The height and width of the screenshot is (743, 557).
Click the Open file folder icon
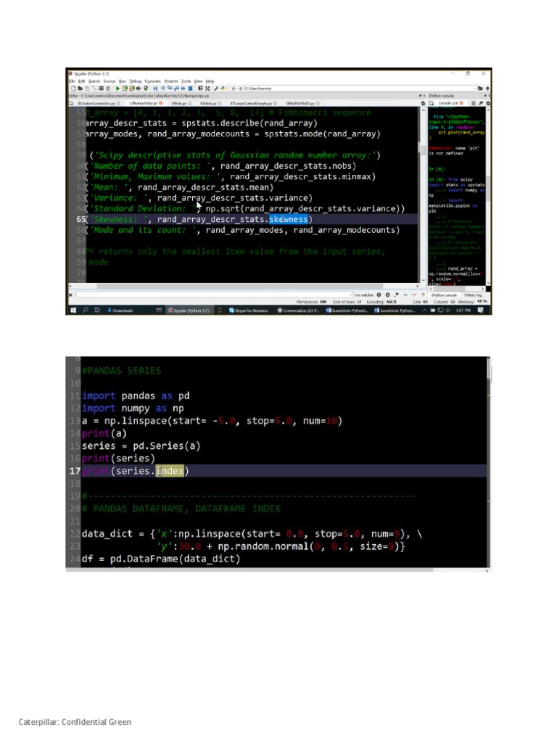(x=80, y=88)
